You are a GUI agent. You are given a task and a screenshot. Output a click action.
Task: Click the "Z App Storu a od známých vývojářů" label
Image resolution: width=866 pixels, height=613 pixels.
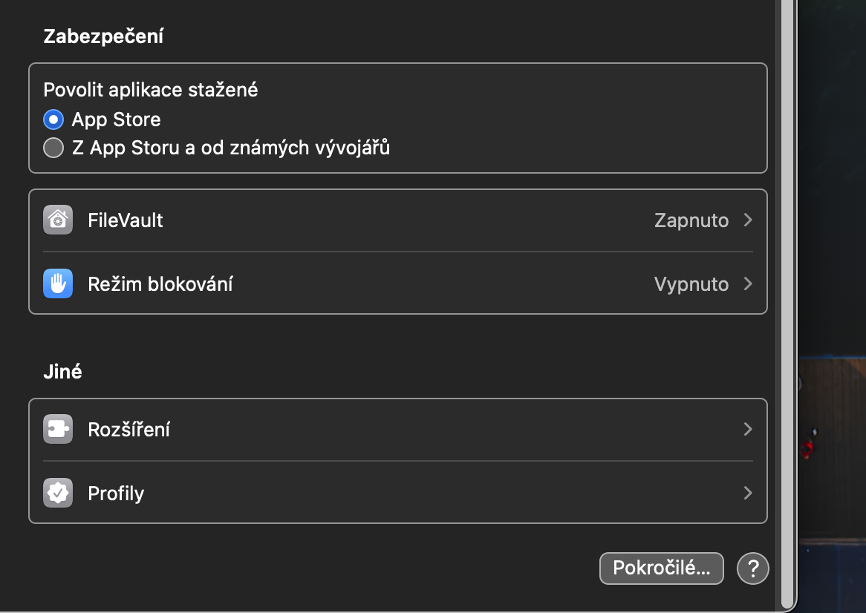tap(231, 148)
